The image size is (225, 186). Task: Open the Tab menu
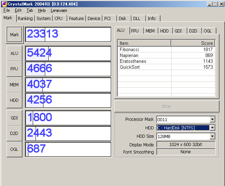(x=30, y=10)
